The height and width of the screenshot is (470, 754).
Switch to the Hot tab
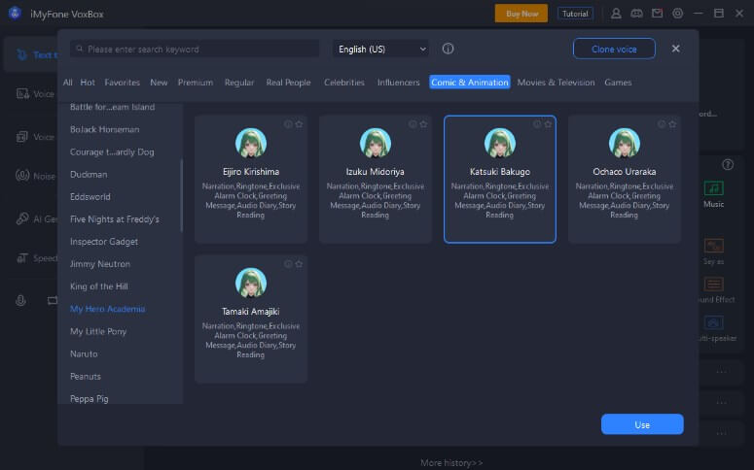88,83
